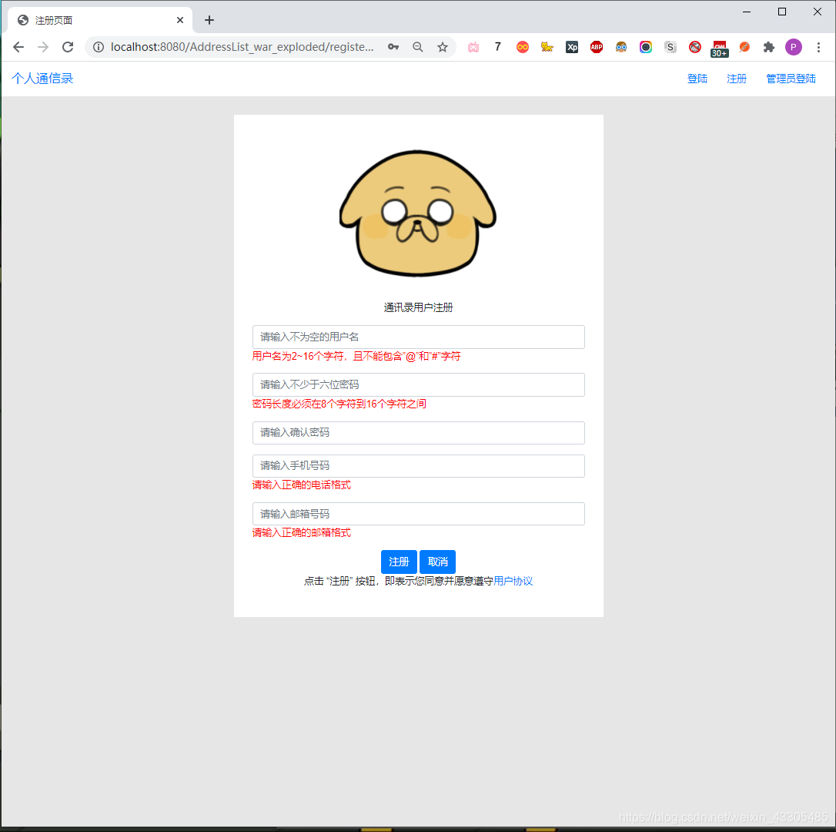Open the orange feather extension icon
Image resolution: width=836 pixels, height=832 pixels.
[x=744, y=47]
